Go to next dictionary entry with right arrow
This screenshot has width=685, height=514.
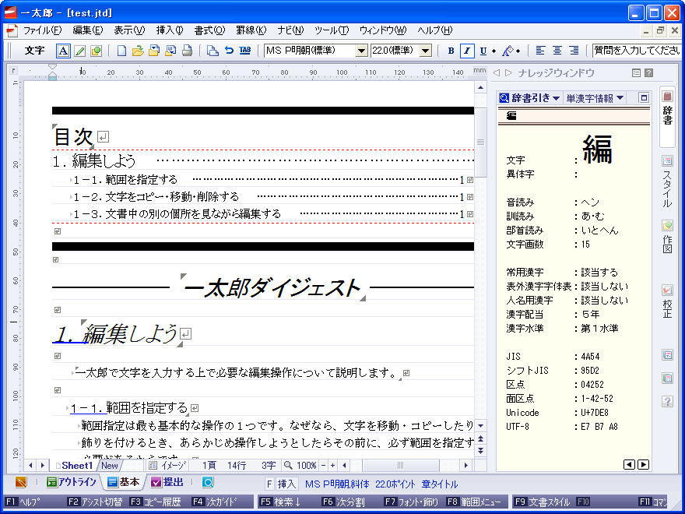[x=643, y=465]
